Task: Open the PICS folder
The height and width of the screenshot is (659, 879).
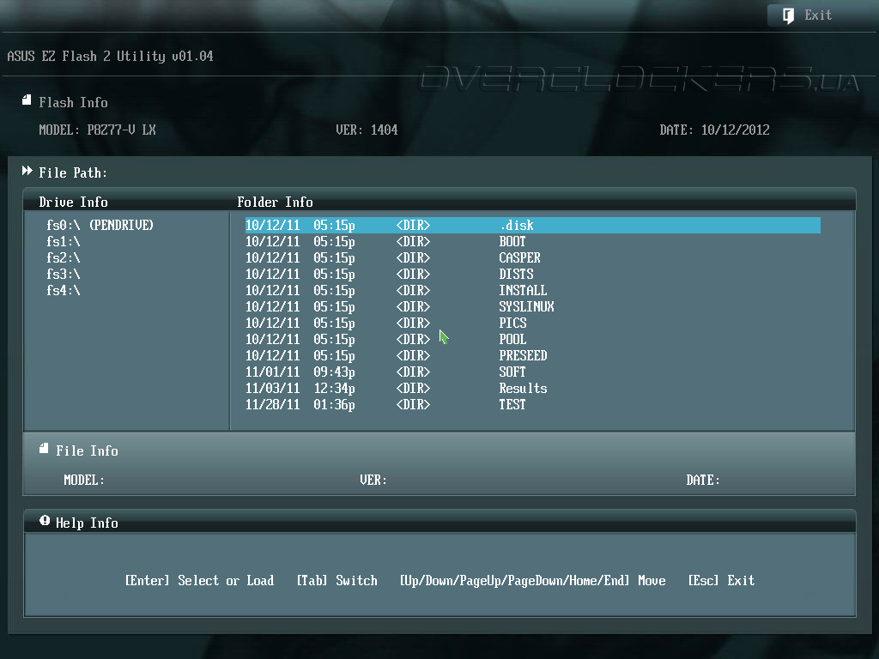Action: 513,323
